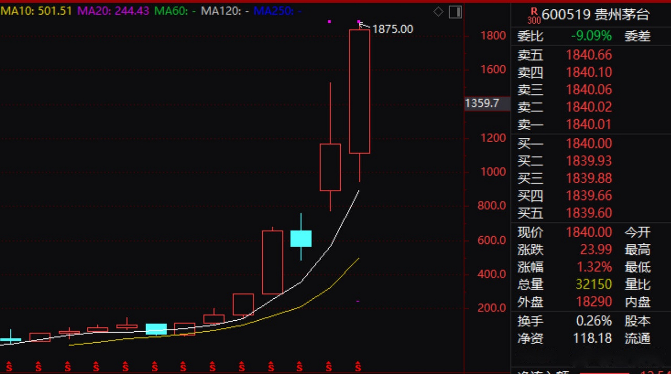The width and height of the screenshot is (671, 374).
Task: Click the 1000 price axis label
Action: (493, 172)
